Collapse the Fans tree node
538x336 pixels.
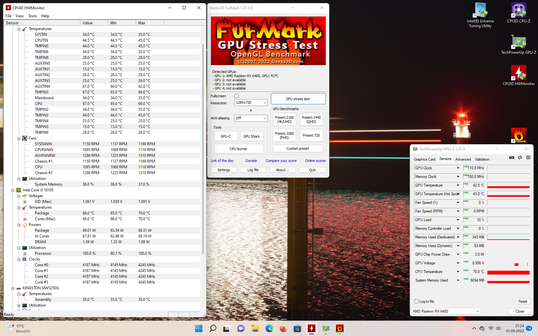[x=19, y=139]
